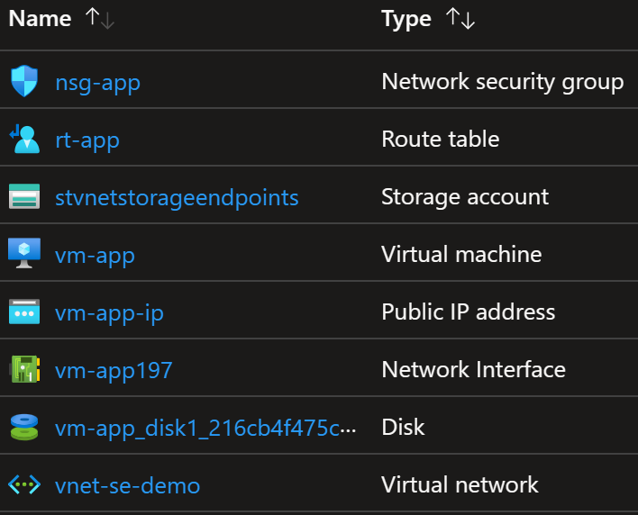Open the vm-app_disk1_216cb4f475c disk link

tap(205, 428)
